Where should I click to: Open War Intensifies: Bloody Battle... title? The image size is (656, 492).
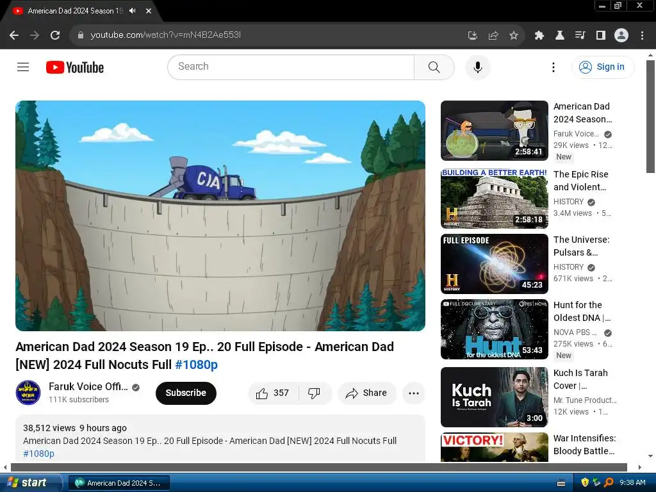pos(585,445)
